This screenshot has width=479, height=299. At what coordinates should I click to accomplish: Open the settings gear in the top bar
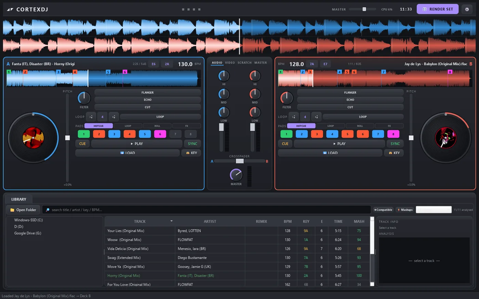tap(467, 9)
